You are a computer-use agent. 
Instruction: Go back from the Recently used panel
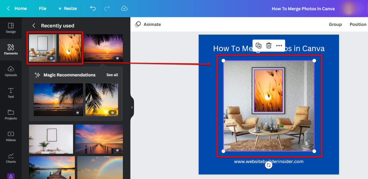click(34, 26)
